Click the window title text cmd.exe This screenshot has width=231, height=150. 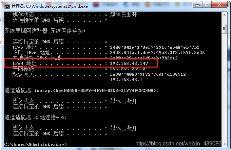[x=50, y=6]
